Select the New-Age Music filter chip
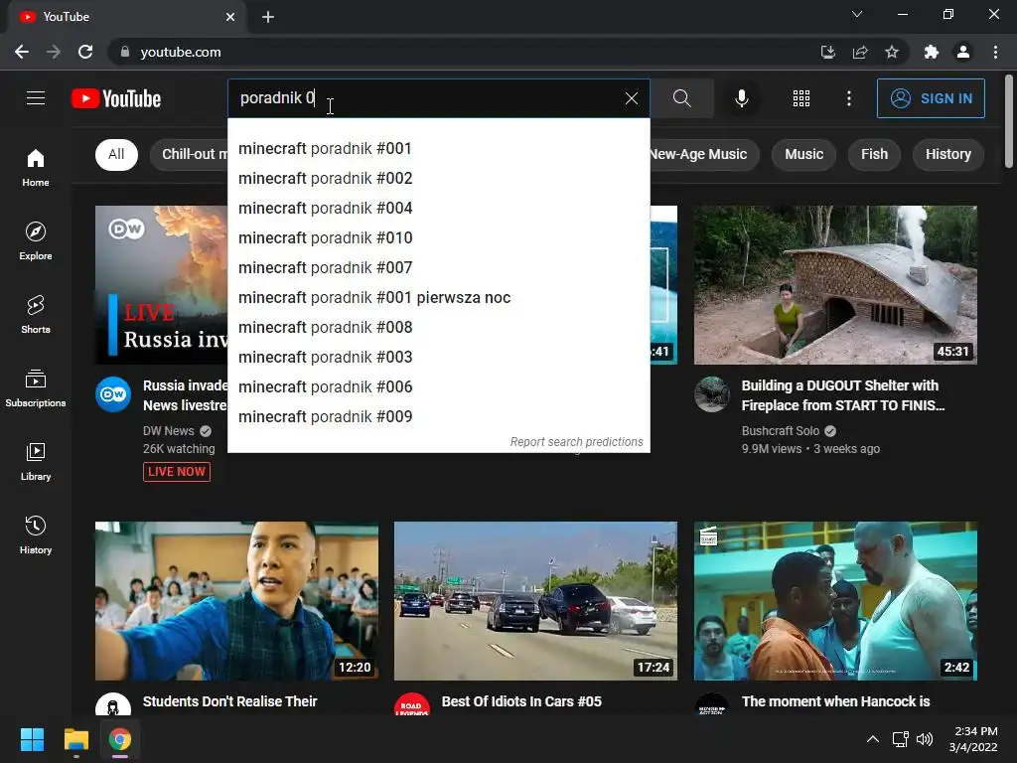The image size is (1017, 763). [704, 154]
